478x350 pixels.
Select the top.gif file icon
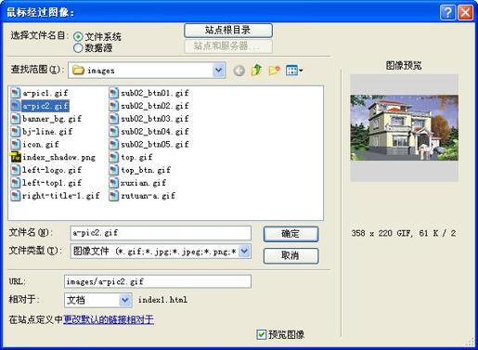tap(114, 157)
